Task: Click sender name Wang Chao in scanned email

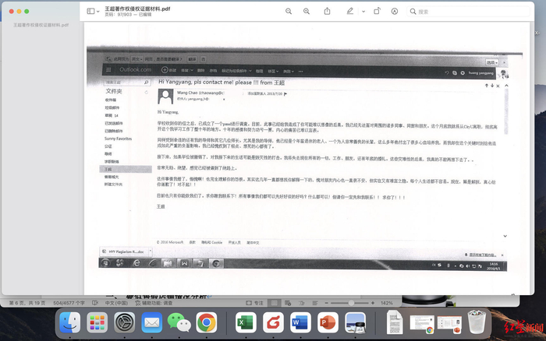Action: pyautogui.click(x=187, y=93)
